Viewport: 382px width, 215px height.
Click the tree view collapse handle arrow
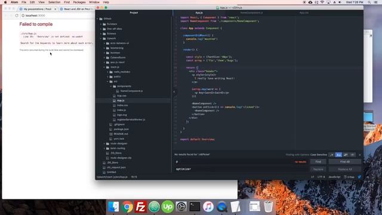coord(174,92)
